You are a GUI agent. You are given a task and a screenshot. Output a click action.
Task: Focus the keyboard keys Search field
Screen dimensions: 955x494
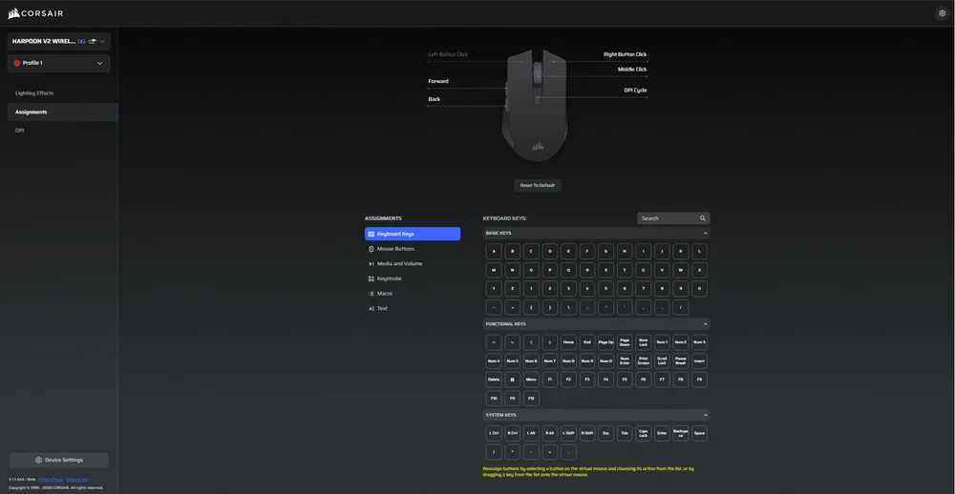(x=673, y=217)
